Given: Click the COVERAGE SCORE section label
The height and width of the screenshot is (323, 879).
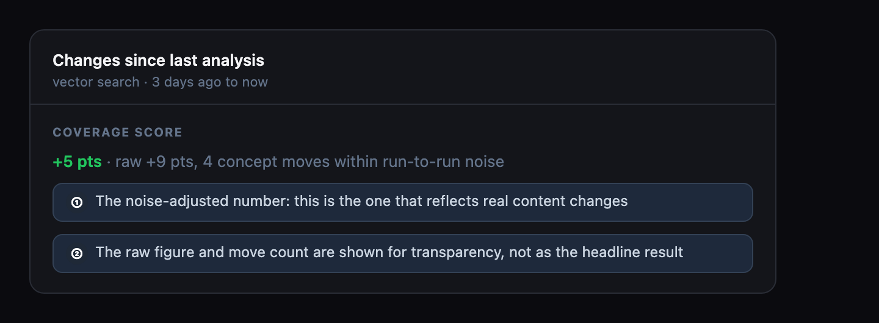Looking at the screenshot, I should coord(118,132).
